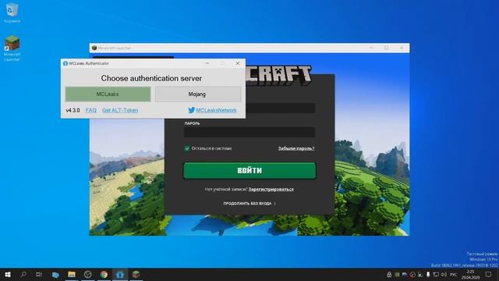The width and height of the screenshot is (499, 281).
Task: Toggle the 'Остаться в системе' checkbox
Action: (187, 148)
